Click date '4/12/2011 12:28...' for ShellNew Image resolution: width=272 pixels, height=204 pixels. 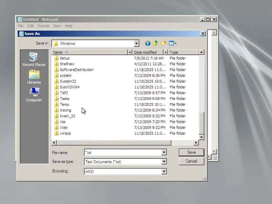tap(150, 64)
